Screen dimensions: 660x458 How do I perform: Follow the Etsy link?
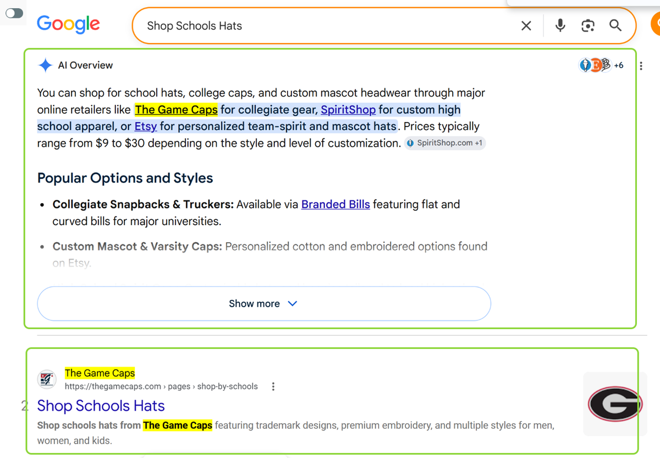(146, 127)
